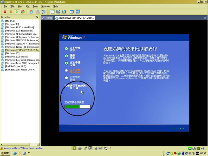Click the CD-ROM device status icon
The image size is (208, 156).
pyautogui.click(x=194, y=148)
